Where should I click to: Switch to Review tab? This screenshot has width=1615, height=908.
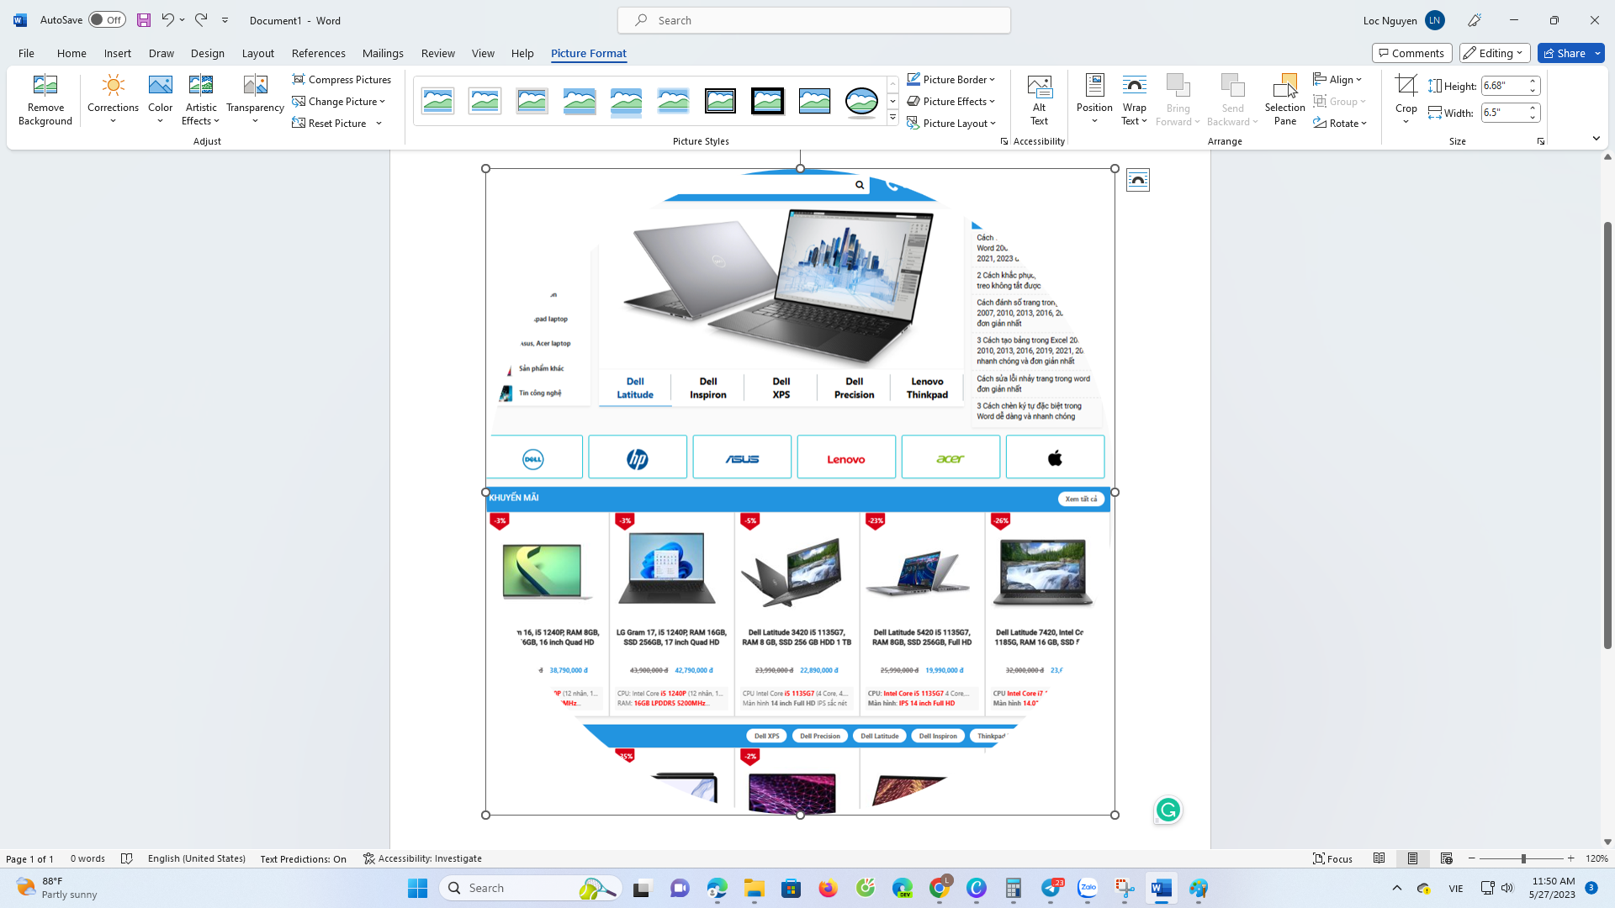[437, 53]
